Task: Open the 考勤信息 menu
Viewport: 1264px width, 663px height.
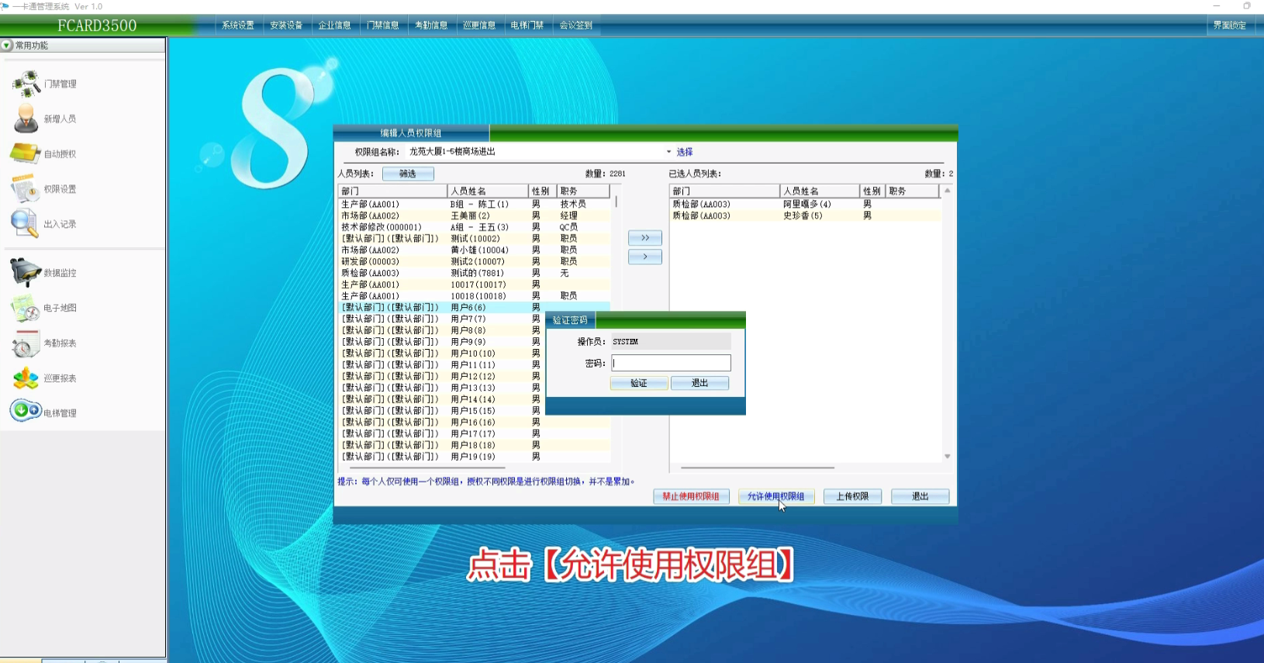Action: [431, 26]
